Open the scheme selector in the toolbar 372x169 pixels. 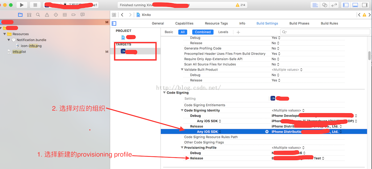click(x=71, y=5)
